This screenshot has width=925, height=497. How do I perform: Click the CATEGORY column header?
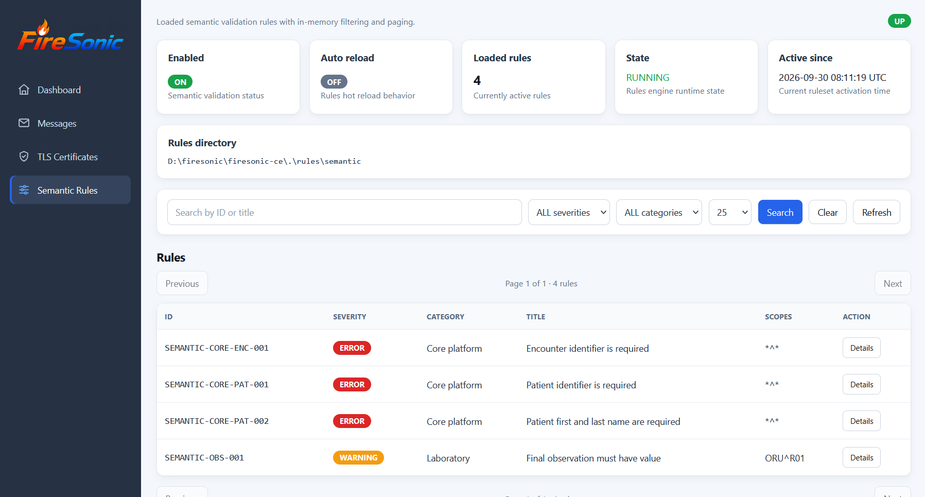click(445, 317)
